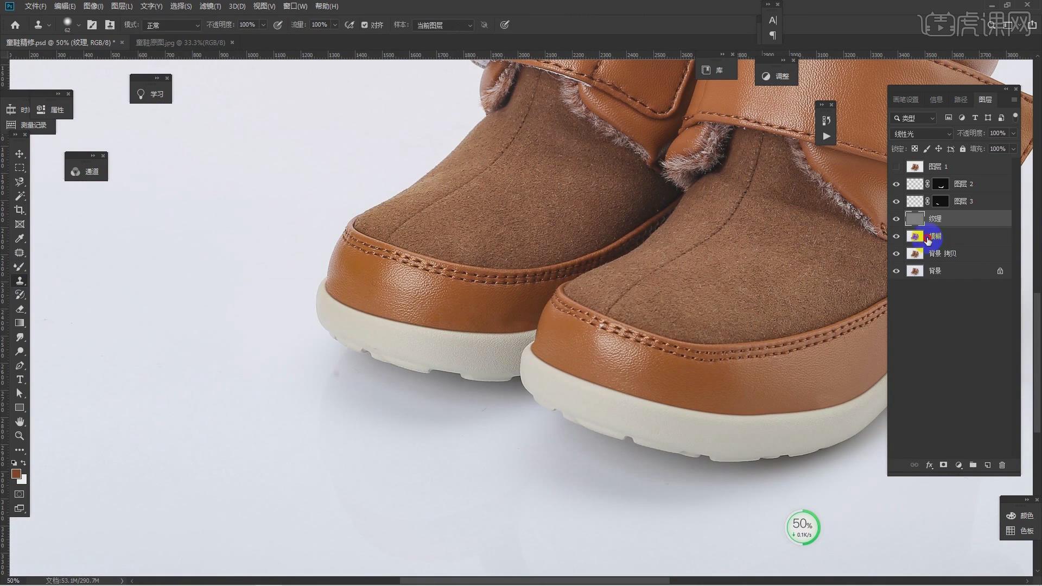
Task: Open the layer fill percentage dropdown
Action: coord(1013,149)
